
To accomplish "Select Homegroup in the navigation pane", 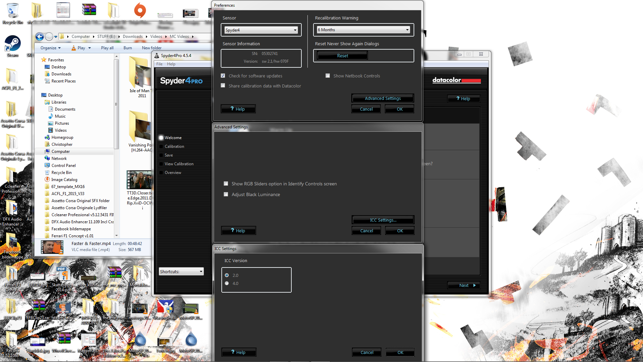I will click(62, 137).
